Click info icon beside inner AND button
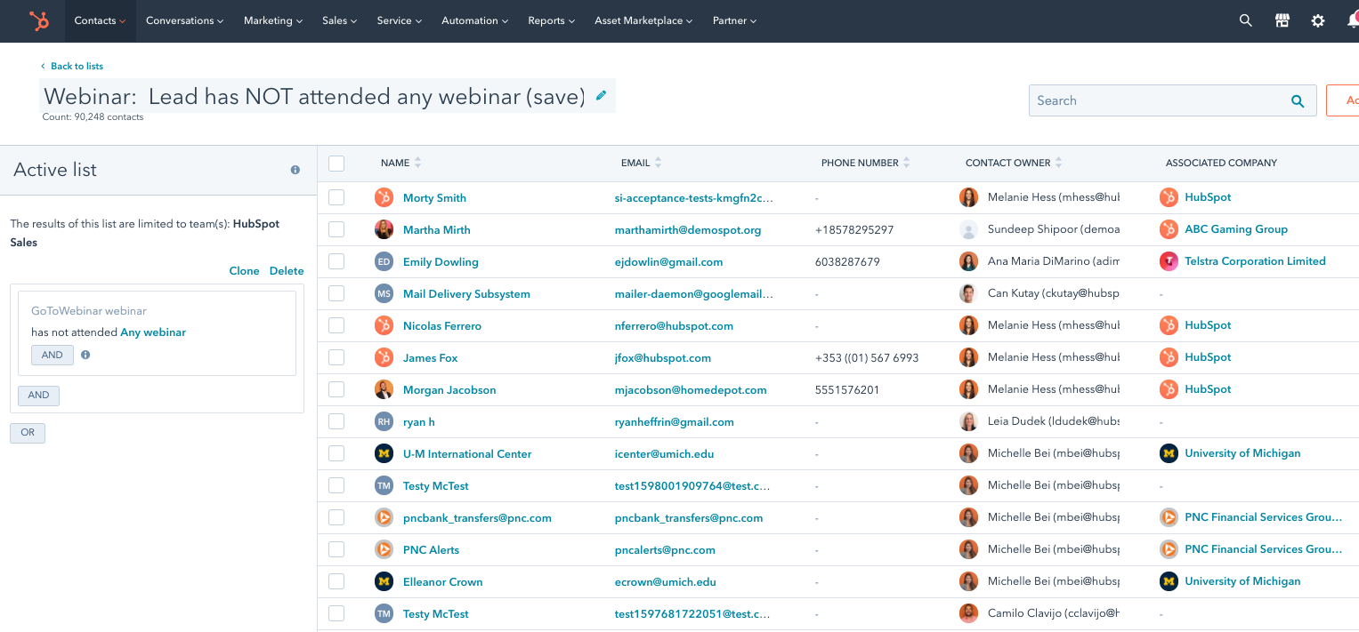The width and height of the screenshot is (1359, 632). click(x=85, y=355)
